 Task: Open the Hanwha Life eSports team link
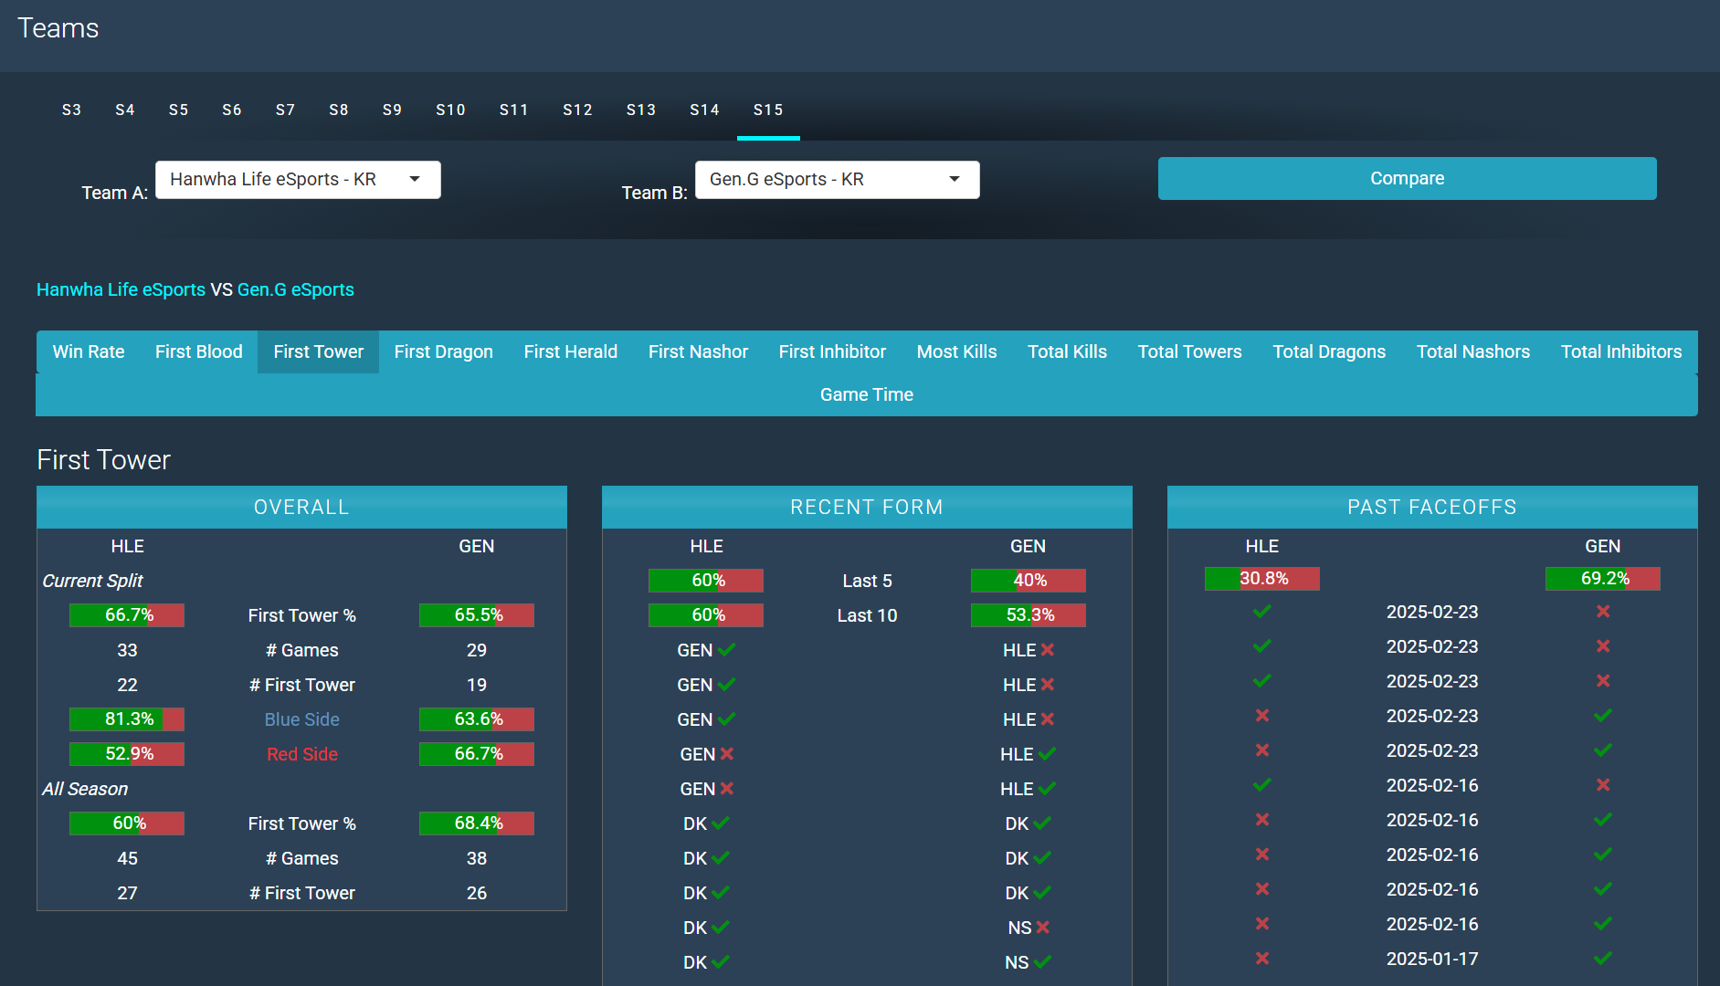click(x=121, y=289)
